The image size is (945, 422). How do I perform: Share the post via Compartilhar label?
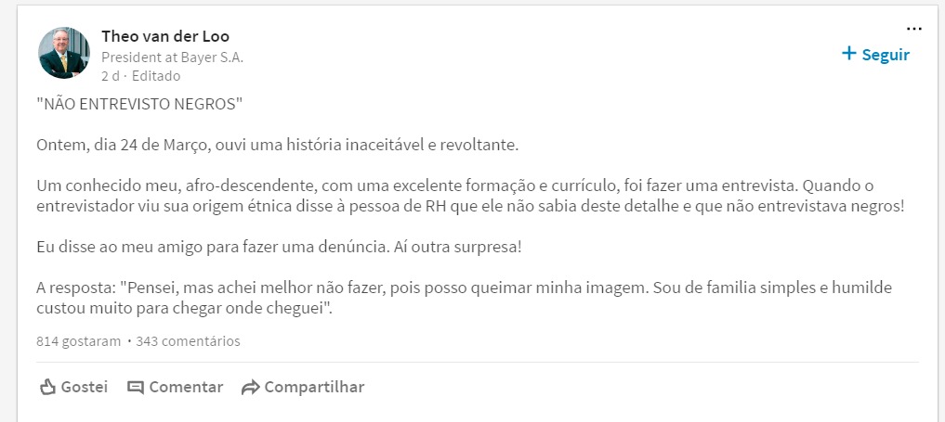point(314,387)
